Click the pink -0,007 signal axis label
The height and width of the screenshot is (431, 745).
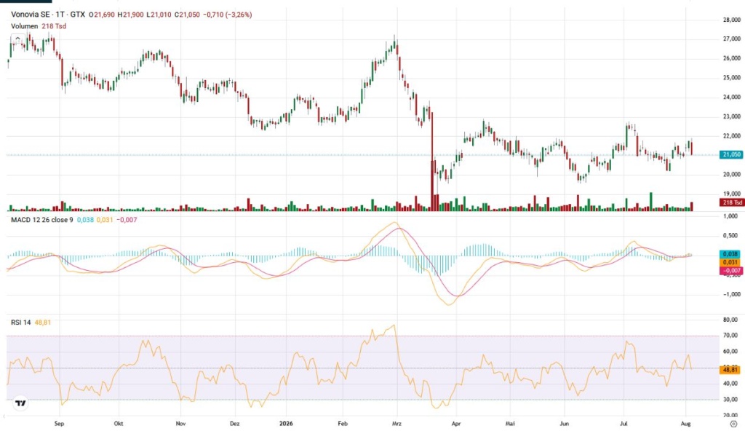pos(730,271)
